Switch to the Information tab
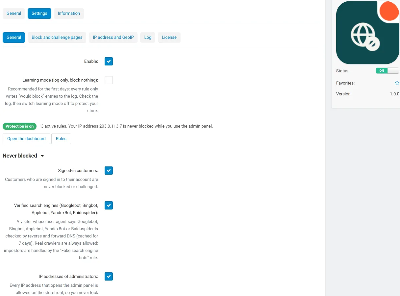Viewport: 400px width, 296px height. pos(69,13)
